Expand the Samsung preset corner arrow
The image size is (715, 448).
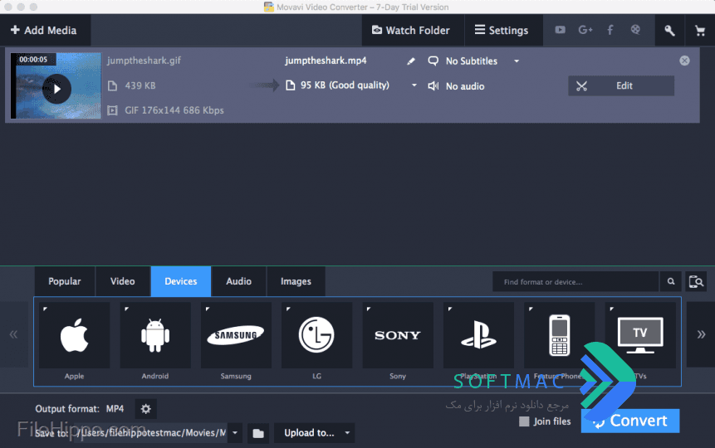coord(208,309)
